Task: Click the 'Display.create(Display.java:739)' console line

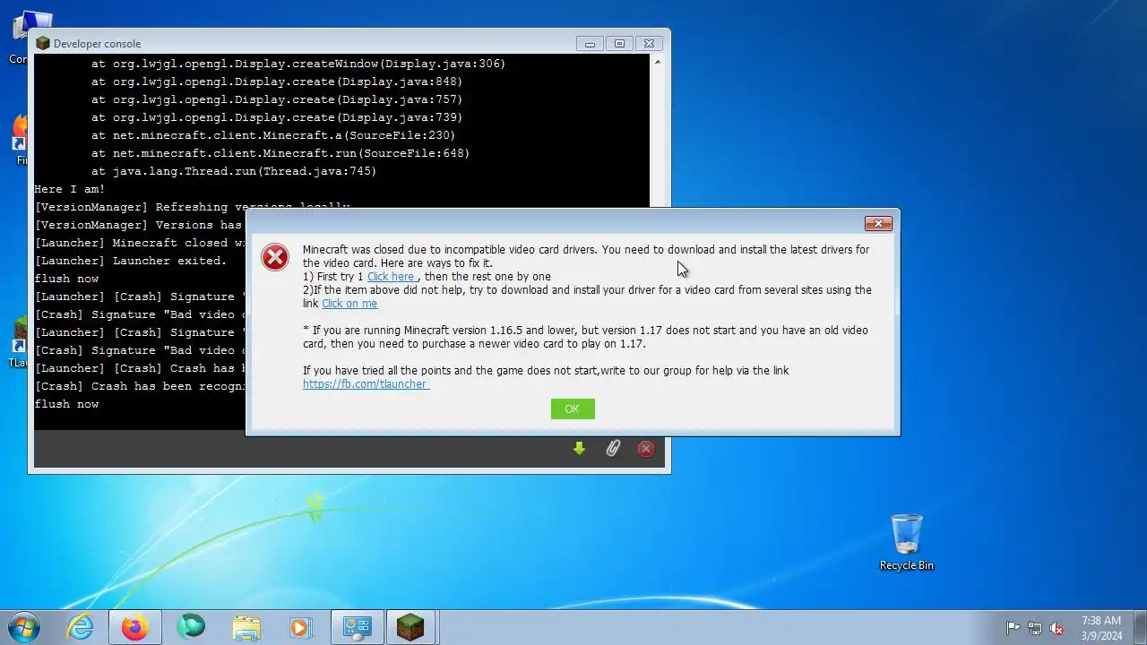Action: pos(277,117)
